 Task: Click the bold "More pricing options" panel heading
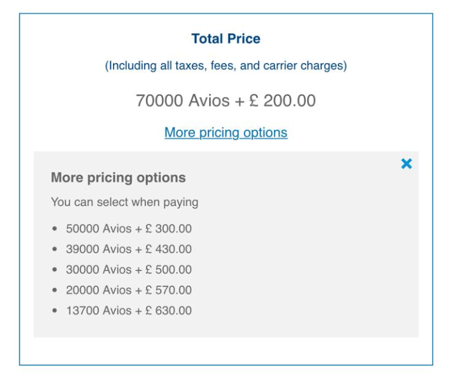[118, 178]
